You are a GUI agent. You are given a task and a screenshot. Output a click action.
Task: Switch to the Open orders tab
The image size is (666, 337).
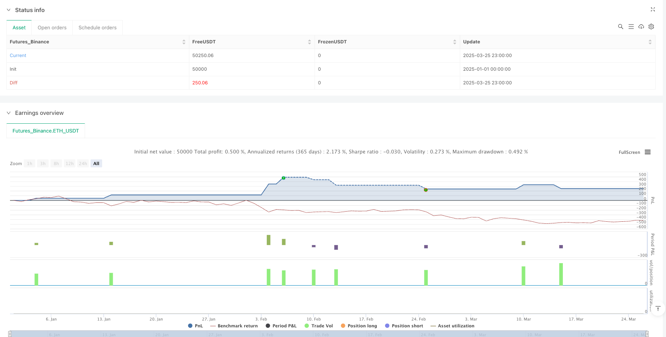[52, 28]
